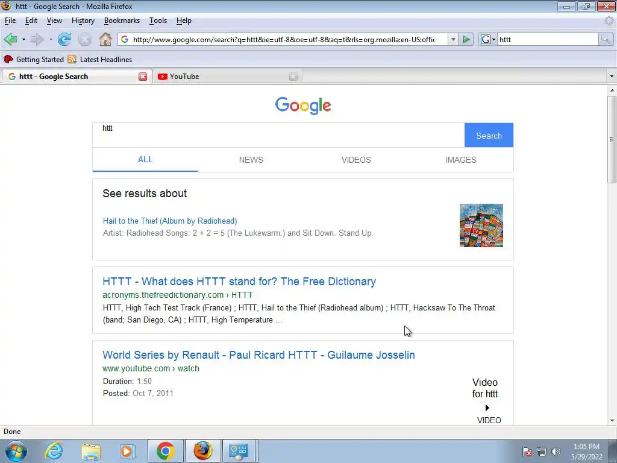Close the httt - Google Search tab
This screenshot has height=463, width=617.
pos(142,77)
